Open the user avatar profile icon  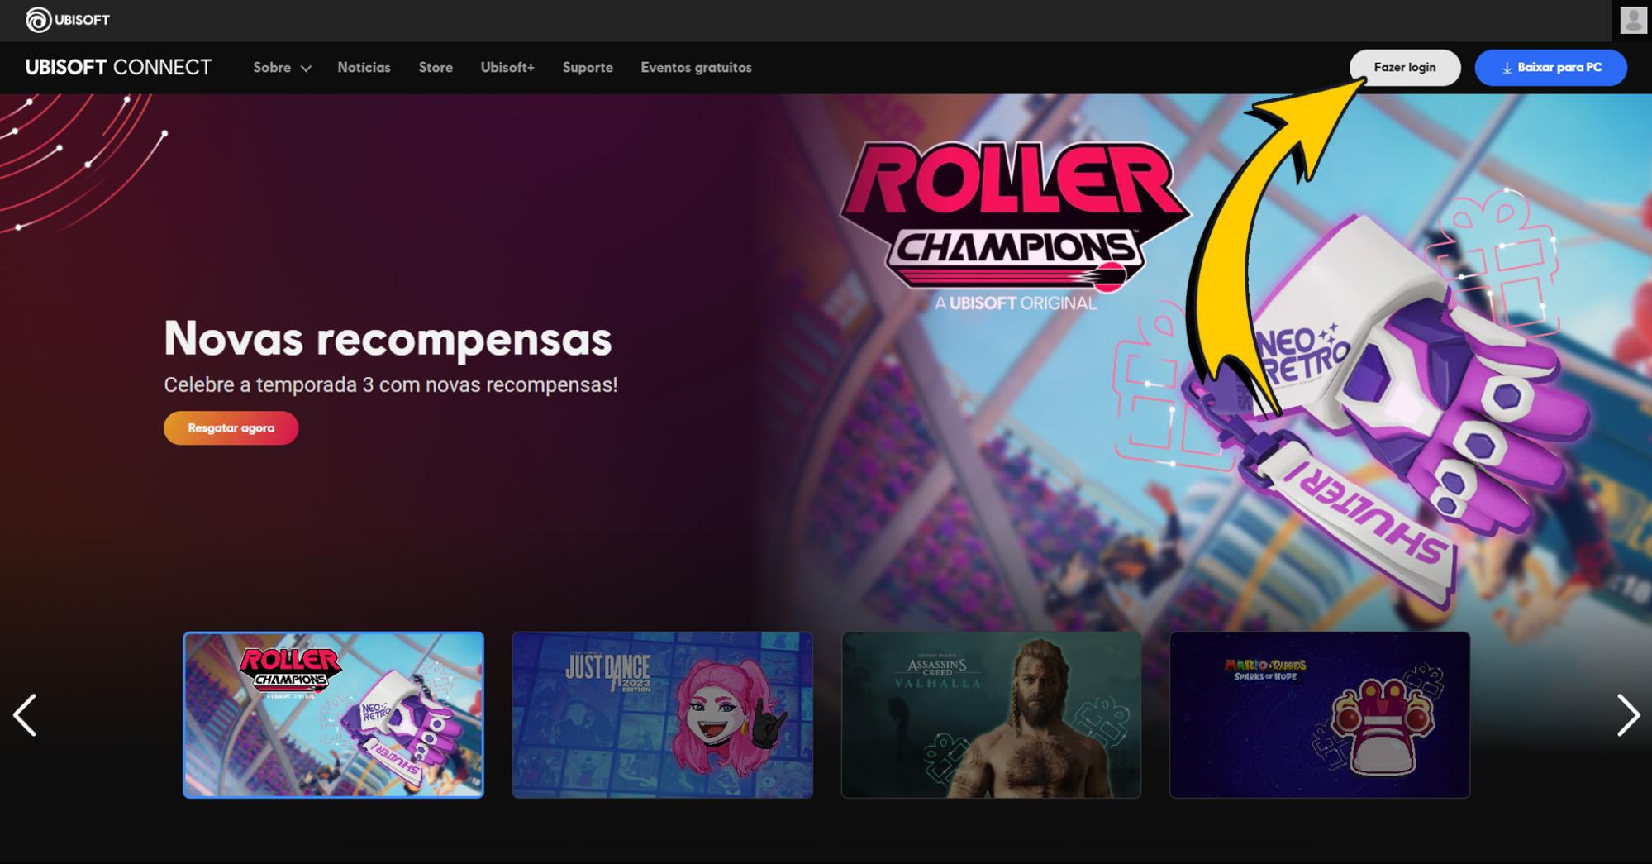[1633, 20]
